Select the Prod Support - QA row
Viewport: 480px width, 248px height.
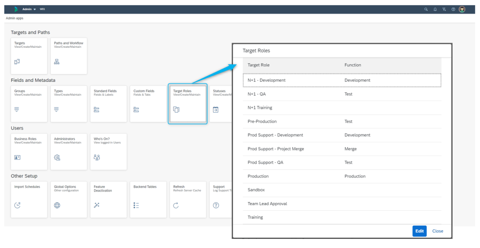click(x=342, y=162)
